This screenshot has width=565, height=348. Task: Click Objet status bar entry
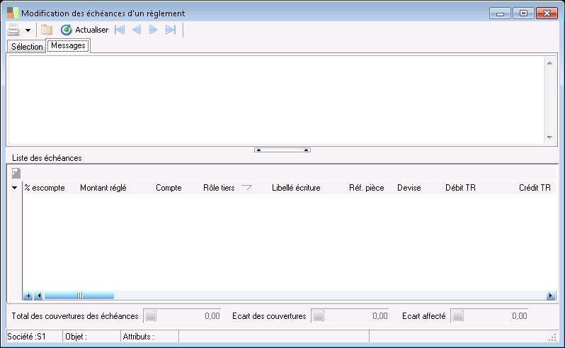coord(91,337)
